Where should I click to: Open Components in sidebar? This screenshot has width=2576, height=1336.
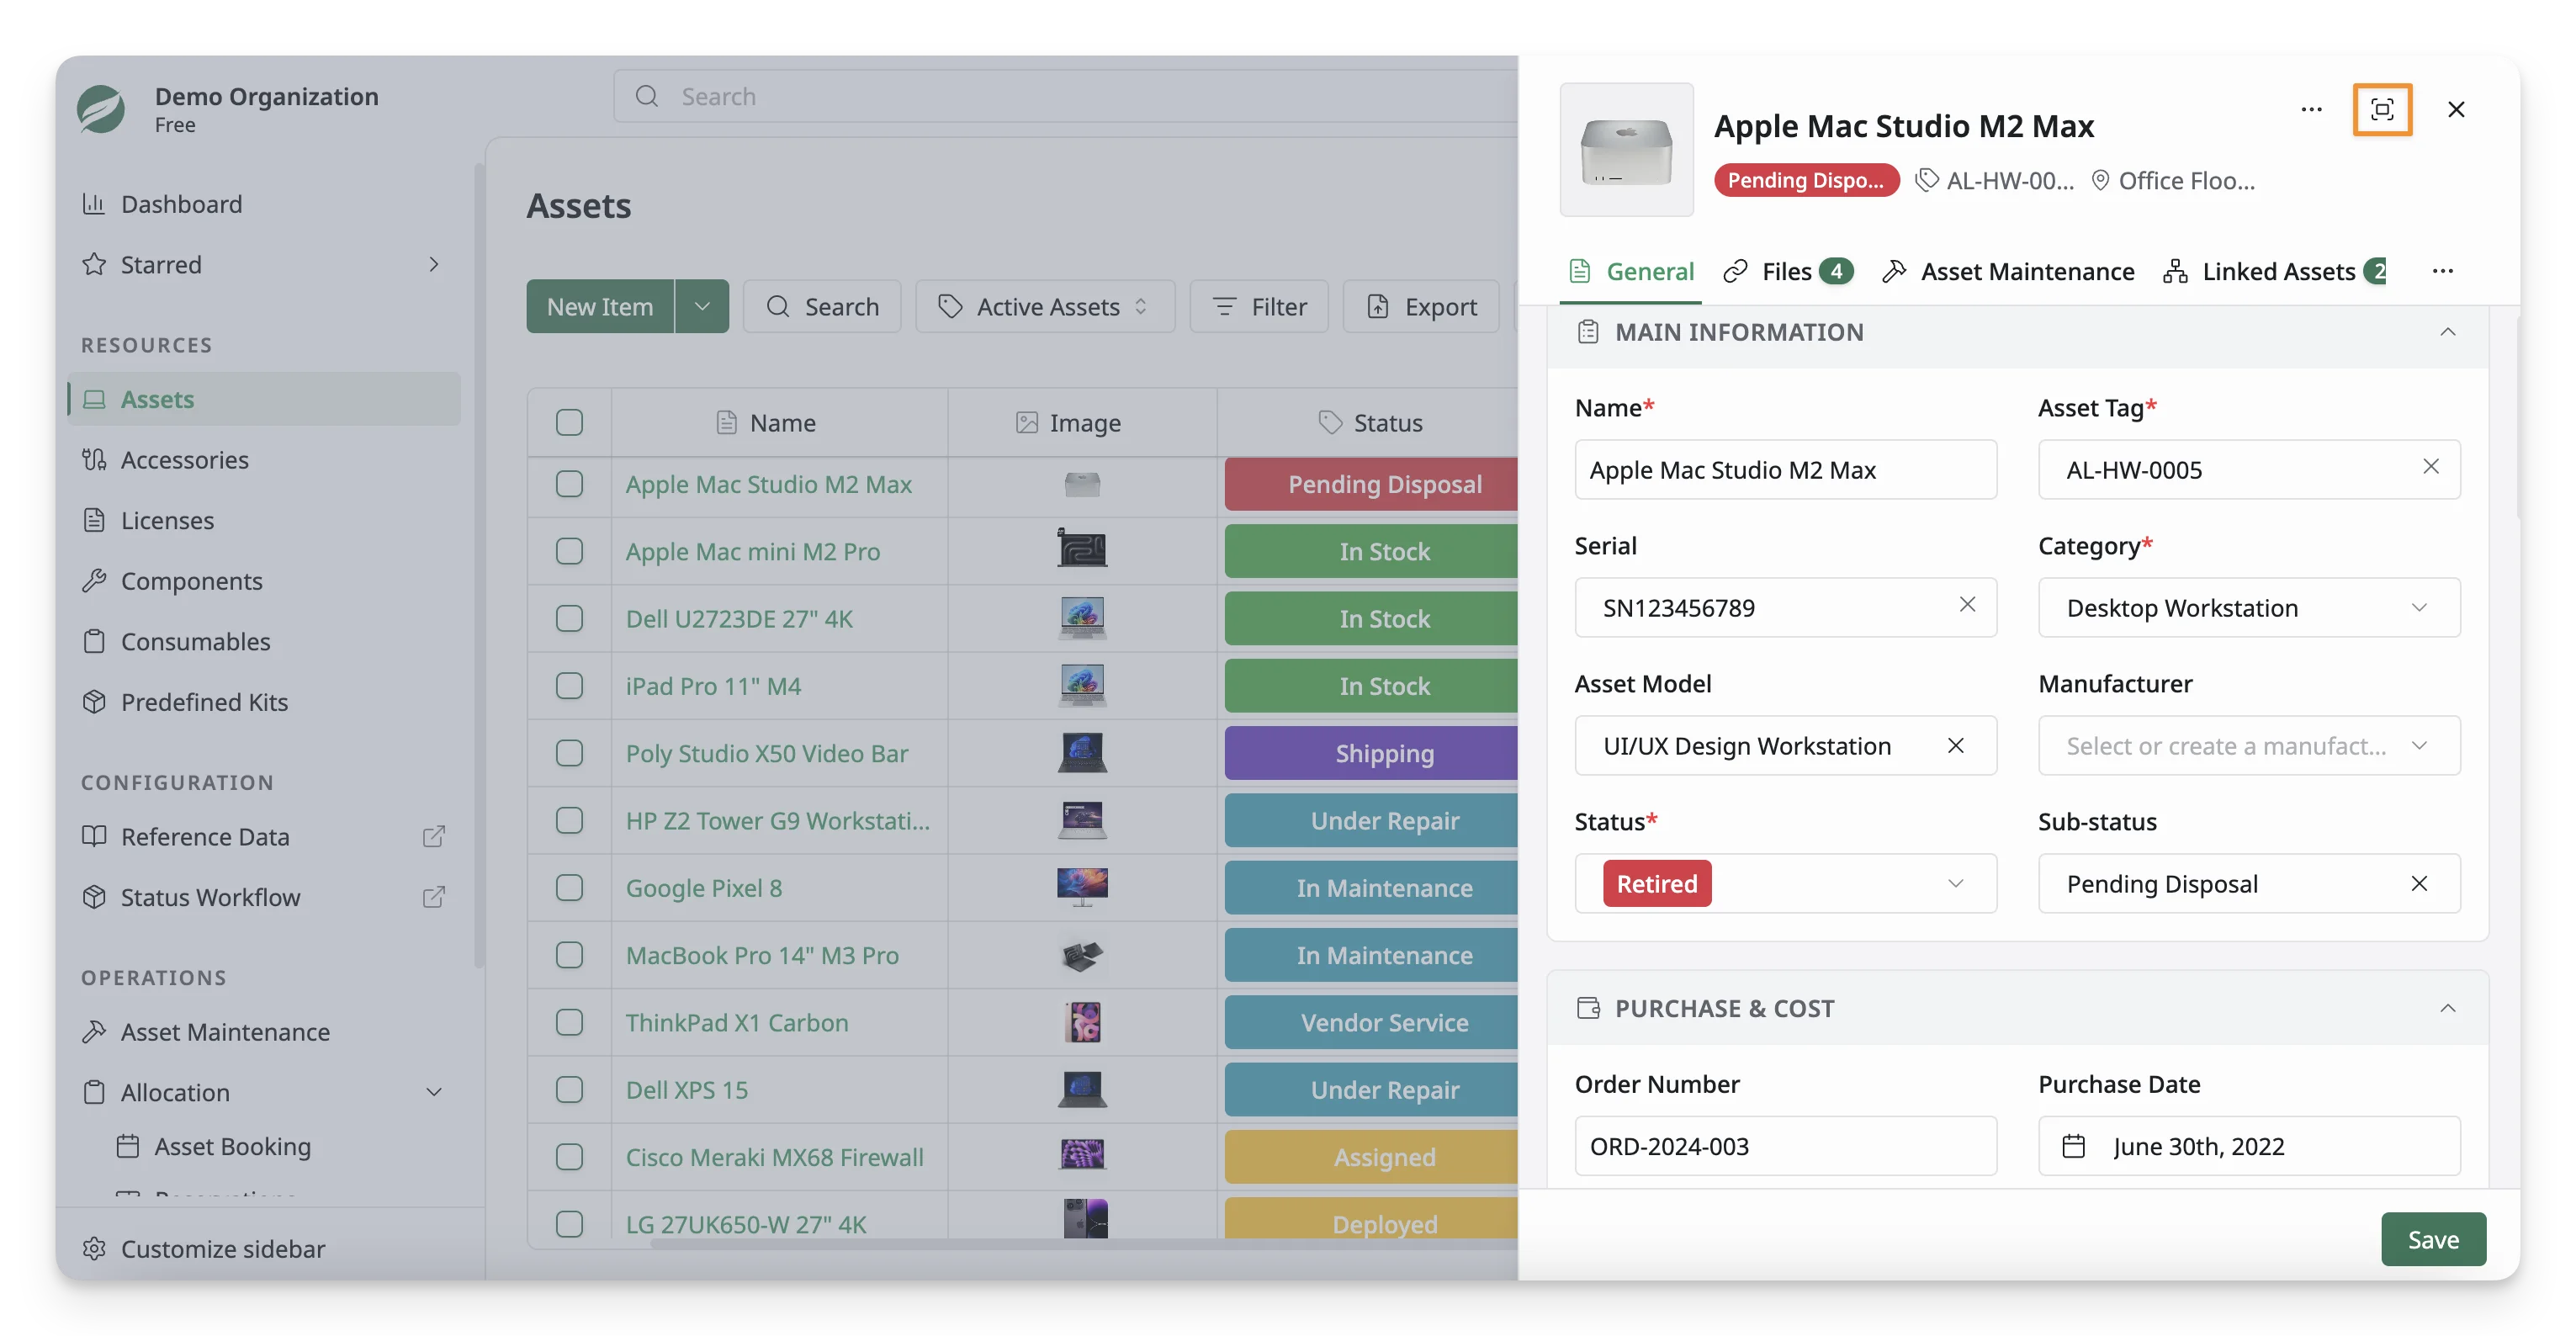tap(264, 581)
